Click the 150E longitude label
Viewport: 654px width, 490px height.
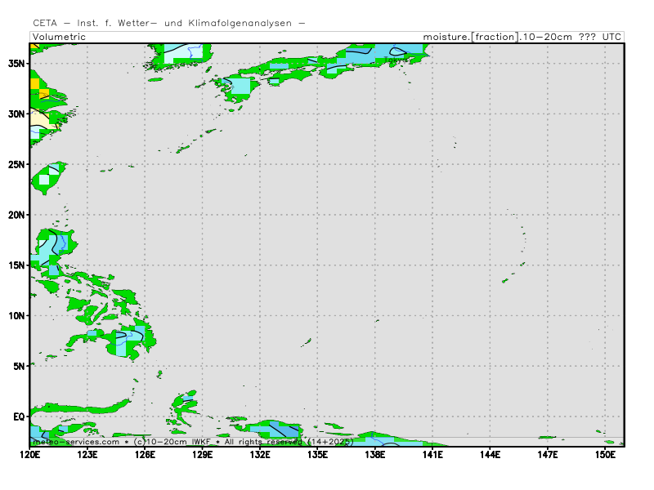[x=605, y=454]
